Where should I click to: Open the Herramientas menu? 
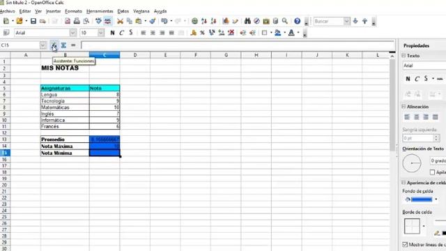100,11
